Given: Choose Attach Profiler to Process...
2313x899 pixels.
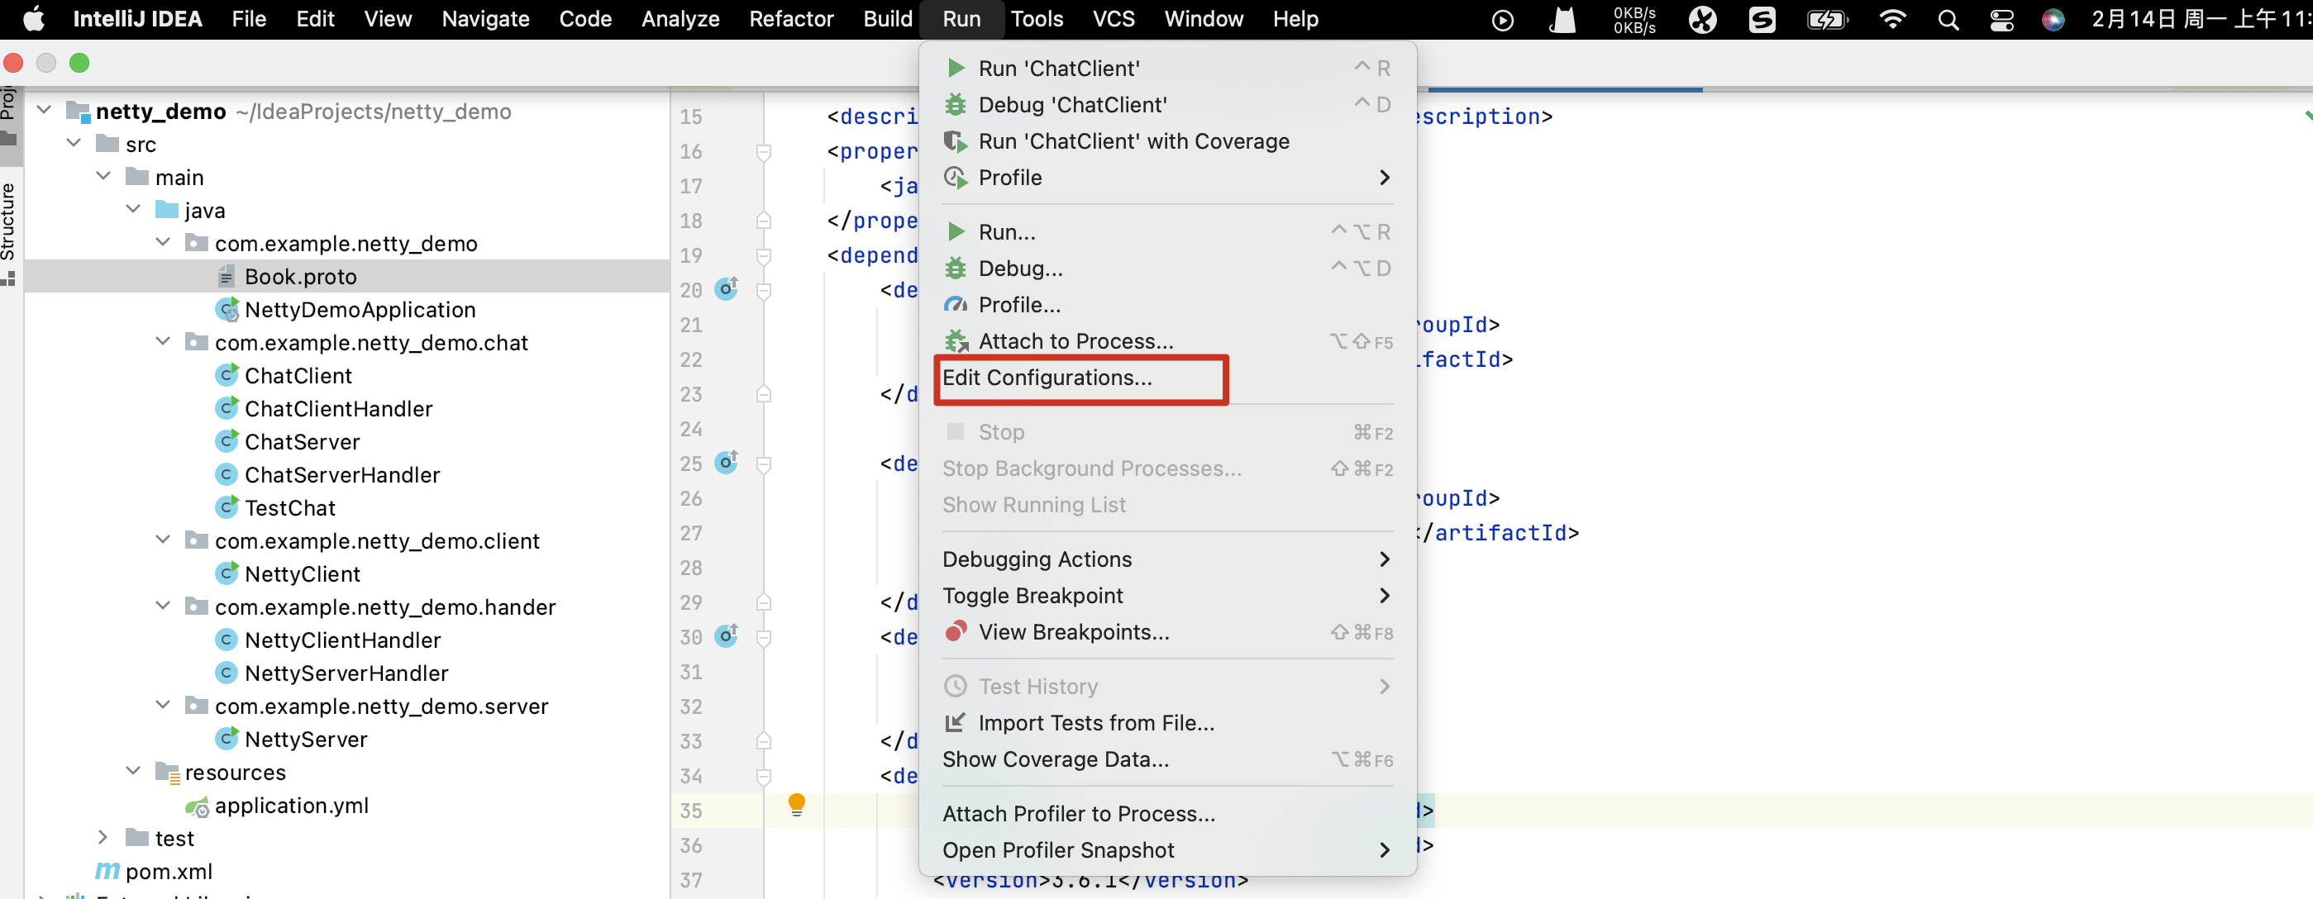Looking at the screenshot, I should (1079, 814).
